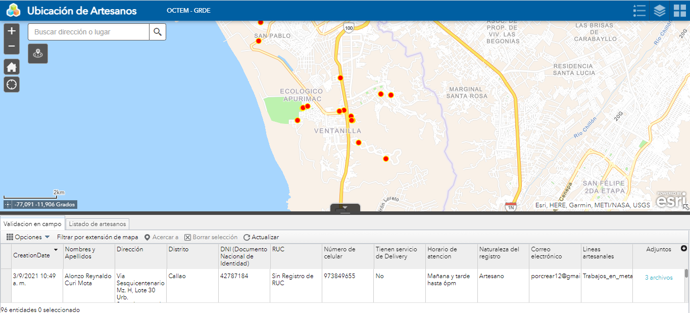Click the coordinates toggle icon at map bottom-left

7,205
